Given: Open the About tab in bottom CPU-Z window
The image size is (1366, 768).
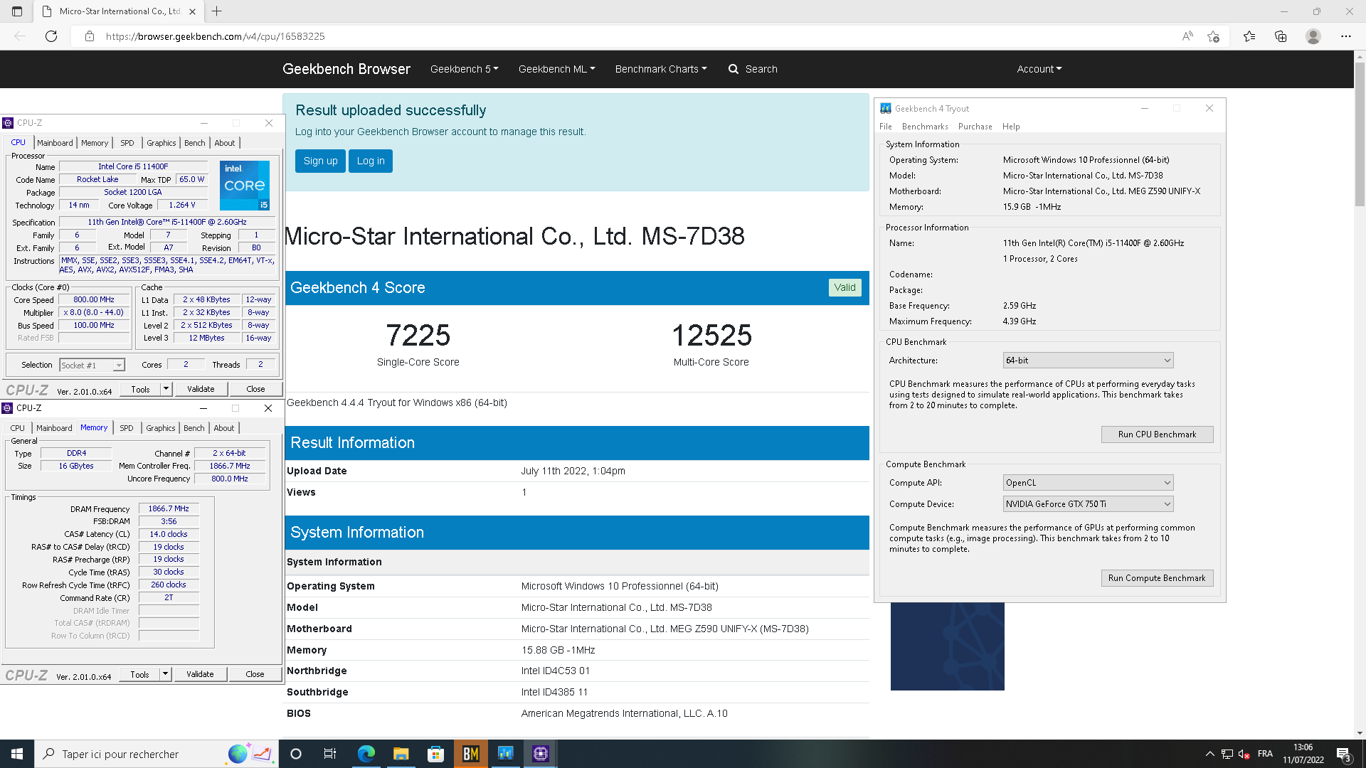Looking at the screenshot, I should 223,428.
